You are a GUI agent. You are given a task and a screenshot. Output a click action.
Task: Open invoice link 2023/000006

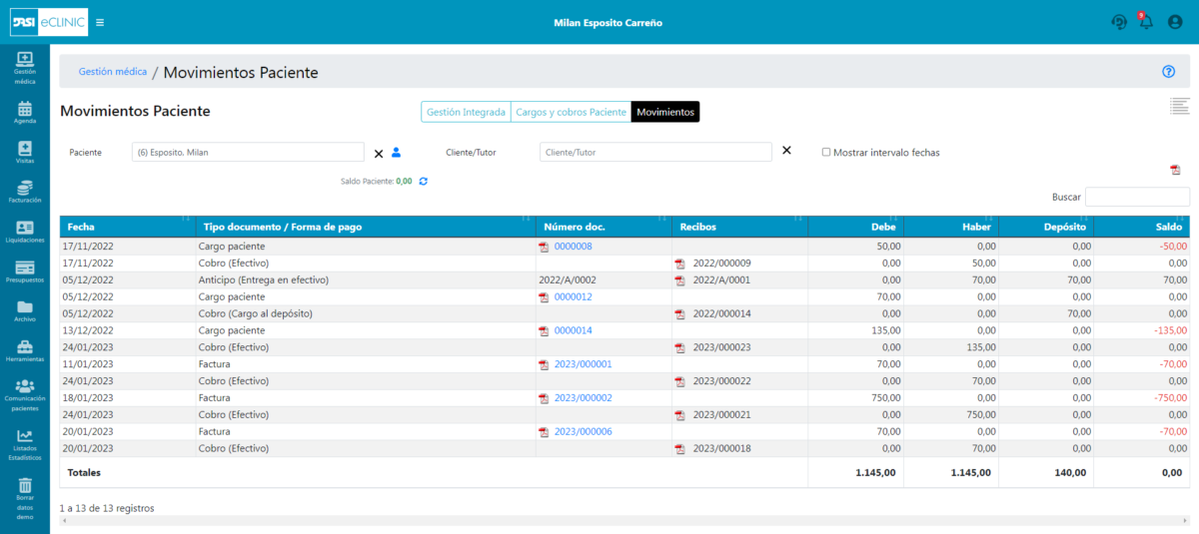tap(584, 432)
